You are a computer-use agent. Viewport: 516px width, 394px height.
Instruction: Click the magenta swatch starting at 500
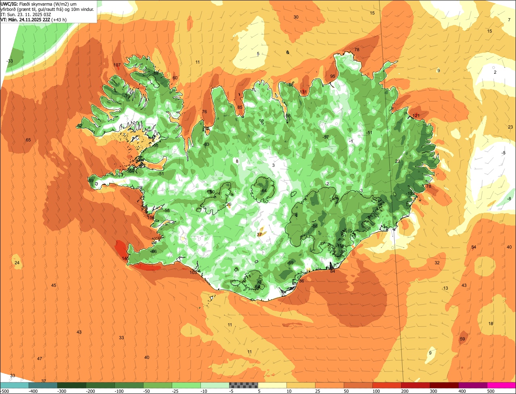tap(501, 385)
